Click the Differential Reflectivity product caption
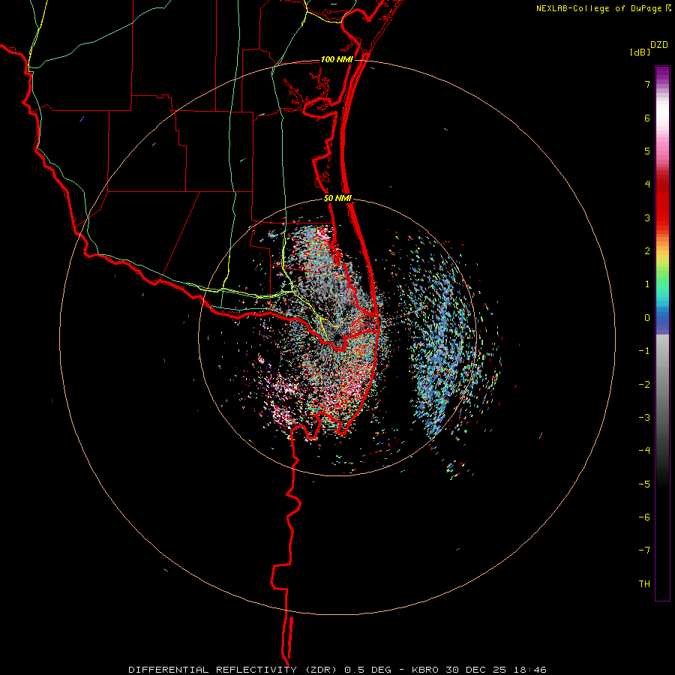The height and width of the screenshot is (675, 675). pos(337,670)
